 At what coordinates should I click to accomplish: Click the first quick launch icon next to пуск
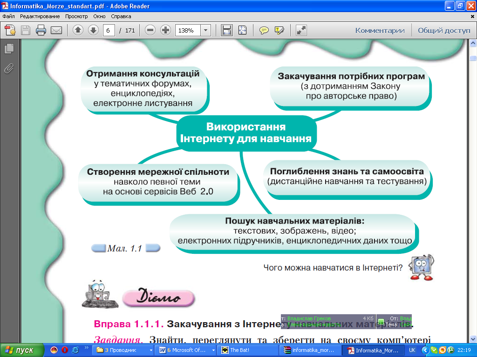point(54,350)
